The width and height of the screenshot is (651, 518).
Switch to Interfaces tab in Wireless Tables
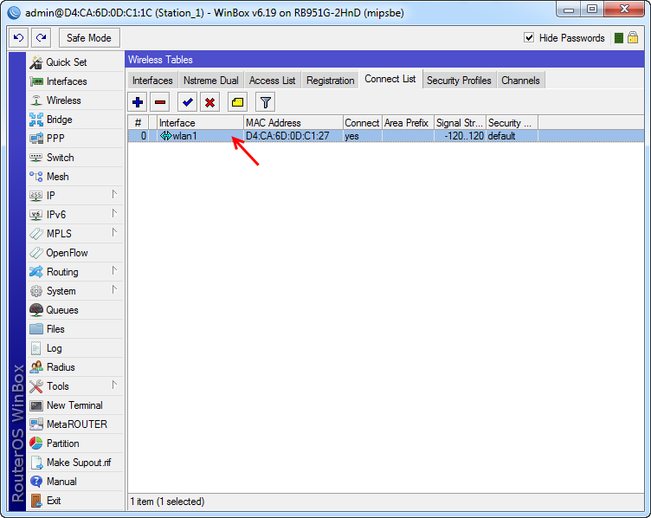[152, 81]
